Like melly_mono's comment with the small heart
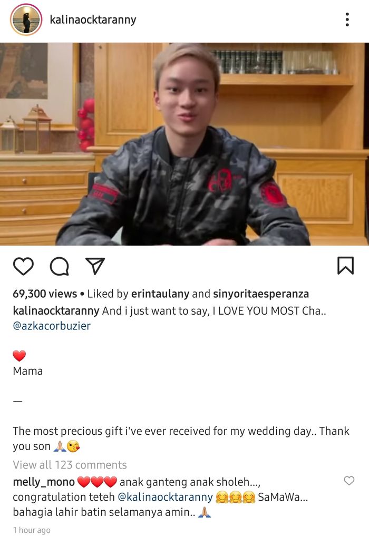Screen dimensions: 369x536 [x=349, y=480]
